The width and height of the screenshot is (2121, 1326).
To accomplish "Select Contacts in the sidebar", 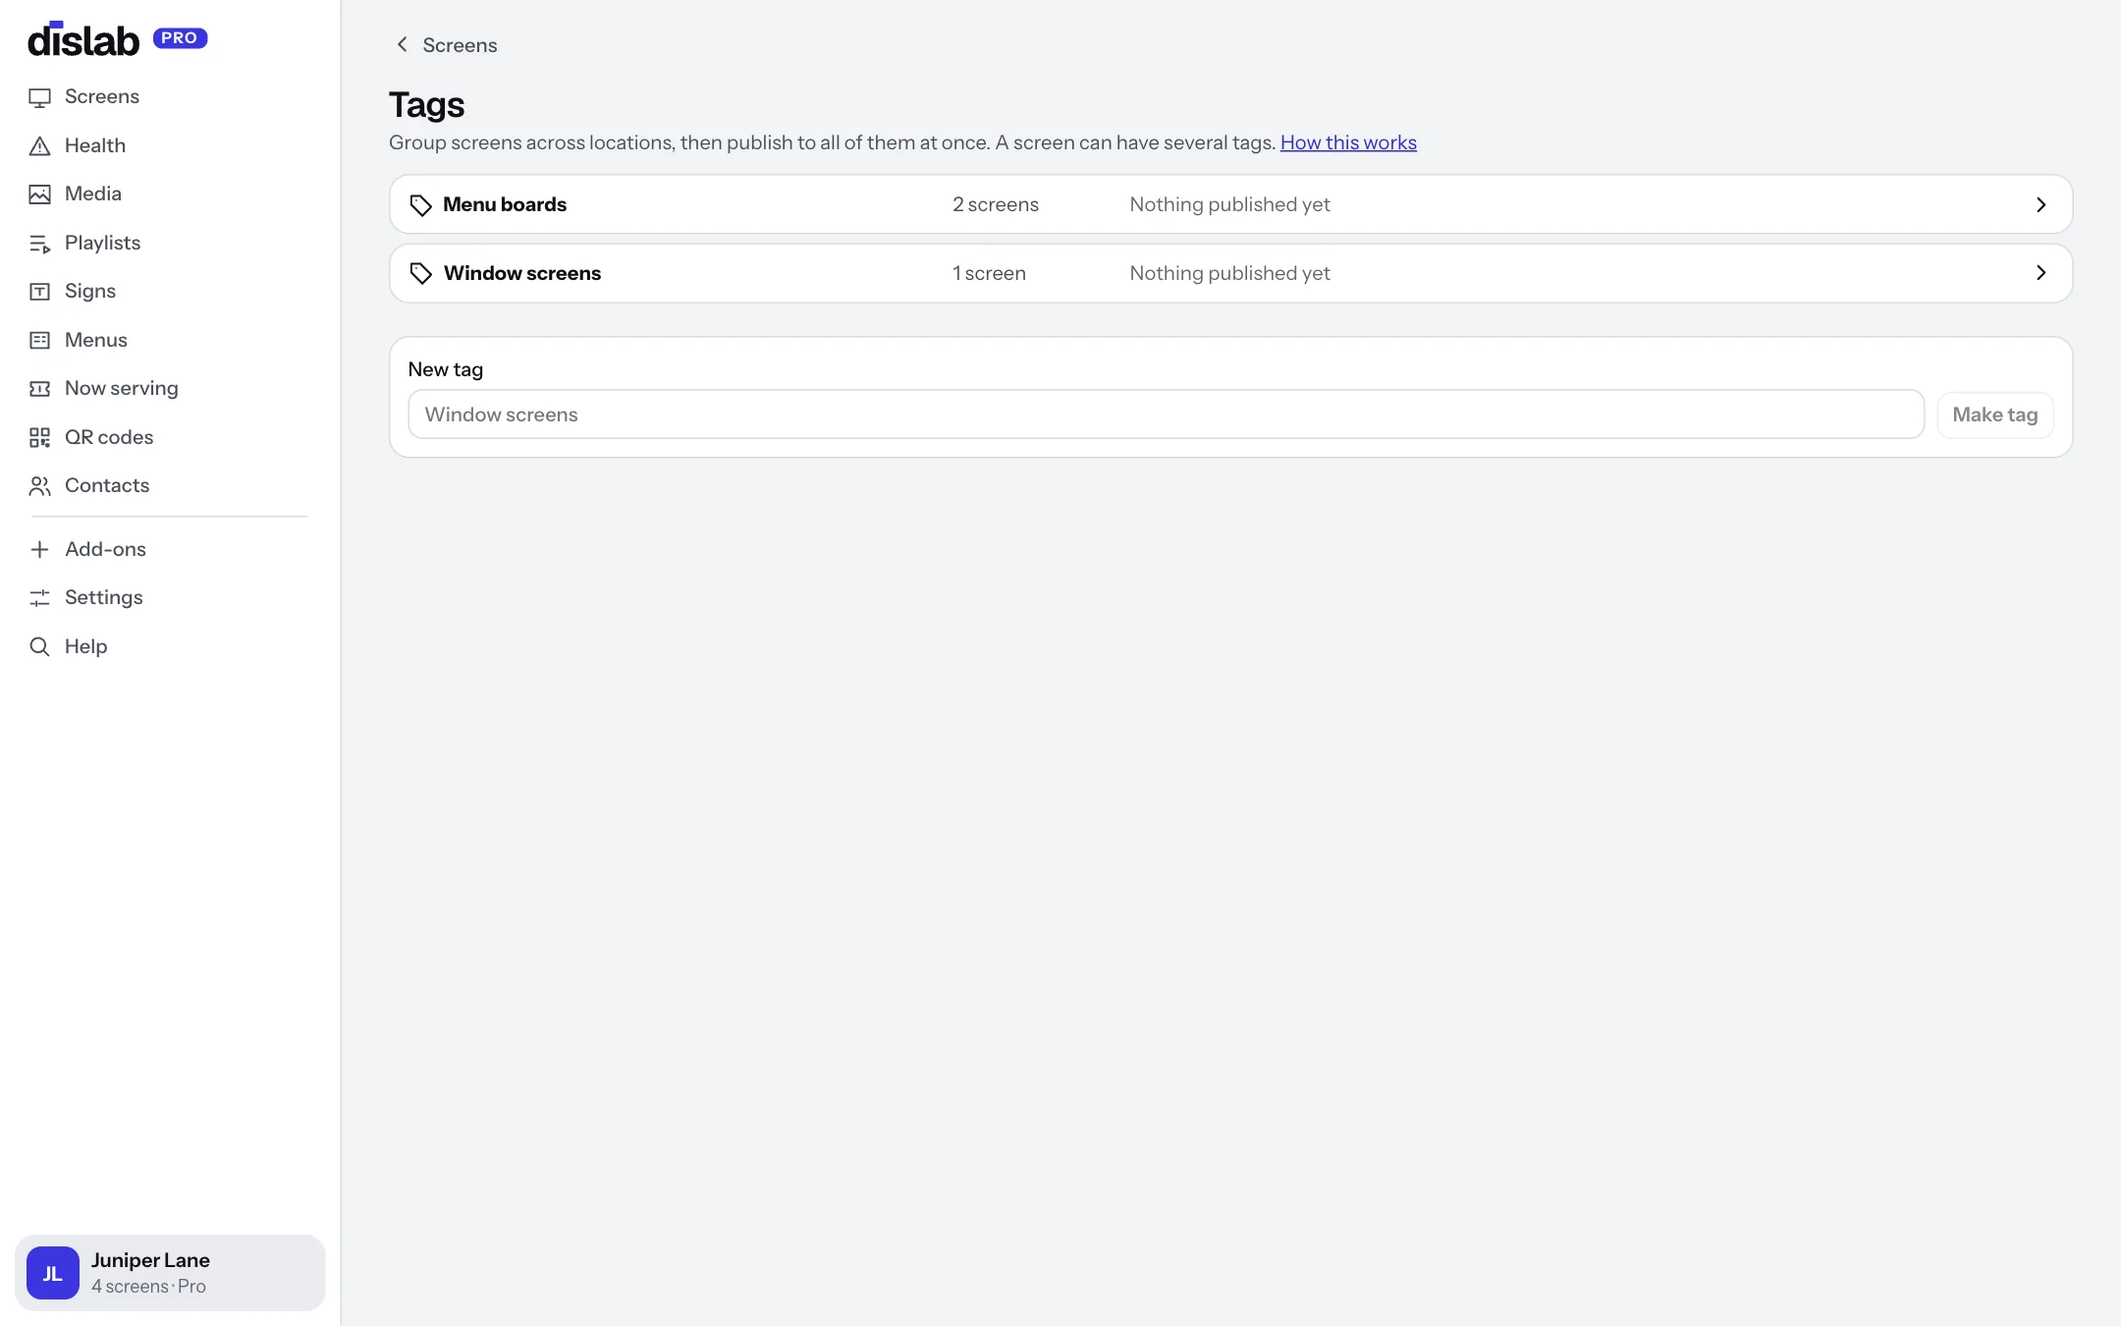I will pyautogui.click(x=107, y=485).
